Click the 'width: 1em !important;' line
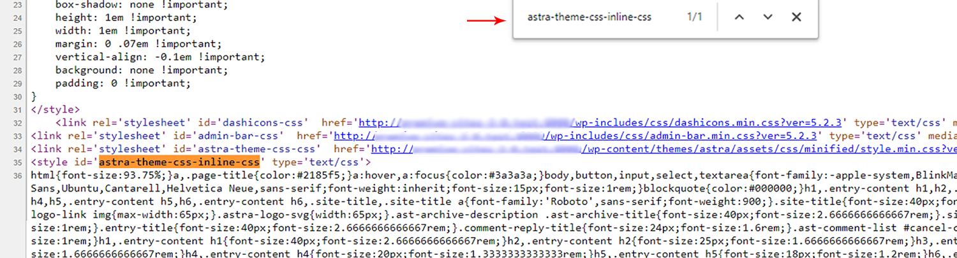Screen dimensions: 957x258 [123, 31]
